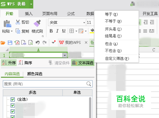Toggle the (全选) checkbox
The height and width of the screenshot is (118, 159).
[13, 100]
